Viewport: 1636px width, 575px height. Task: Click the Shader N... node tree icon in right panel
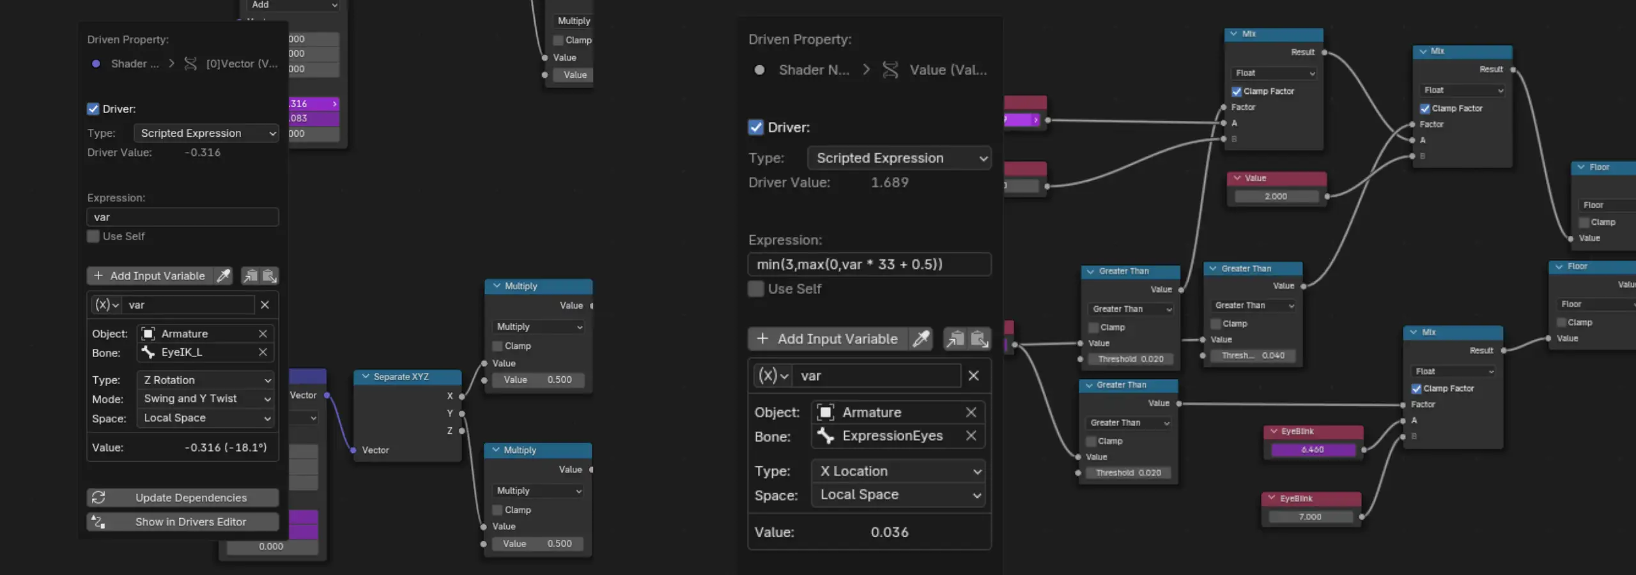click(x=759, y=70)
